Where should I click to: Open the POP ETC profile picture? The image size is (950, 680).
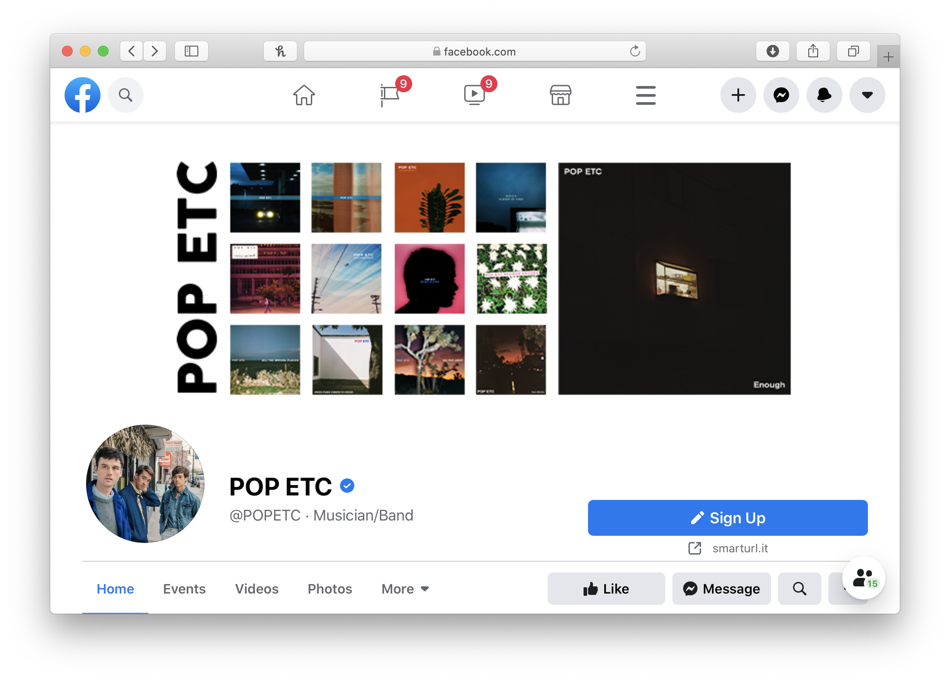click(145, 484)
